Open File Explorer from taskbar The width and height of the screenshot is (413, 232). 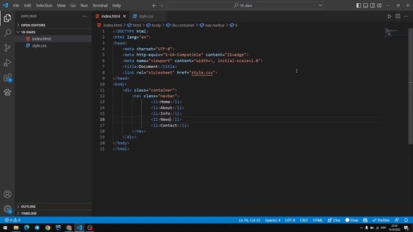tap(16, 227)
